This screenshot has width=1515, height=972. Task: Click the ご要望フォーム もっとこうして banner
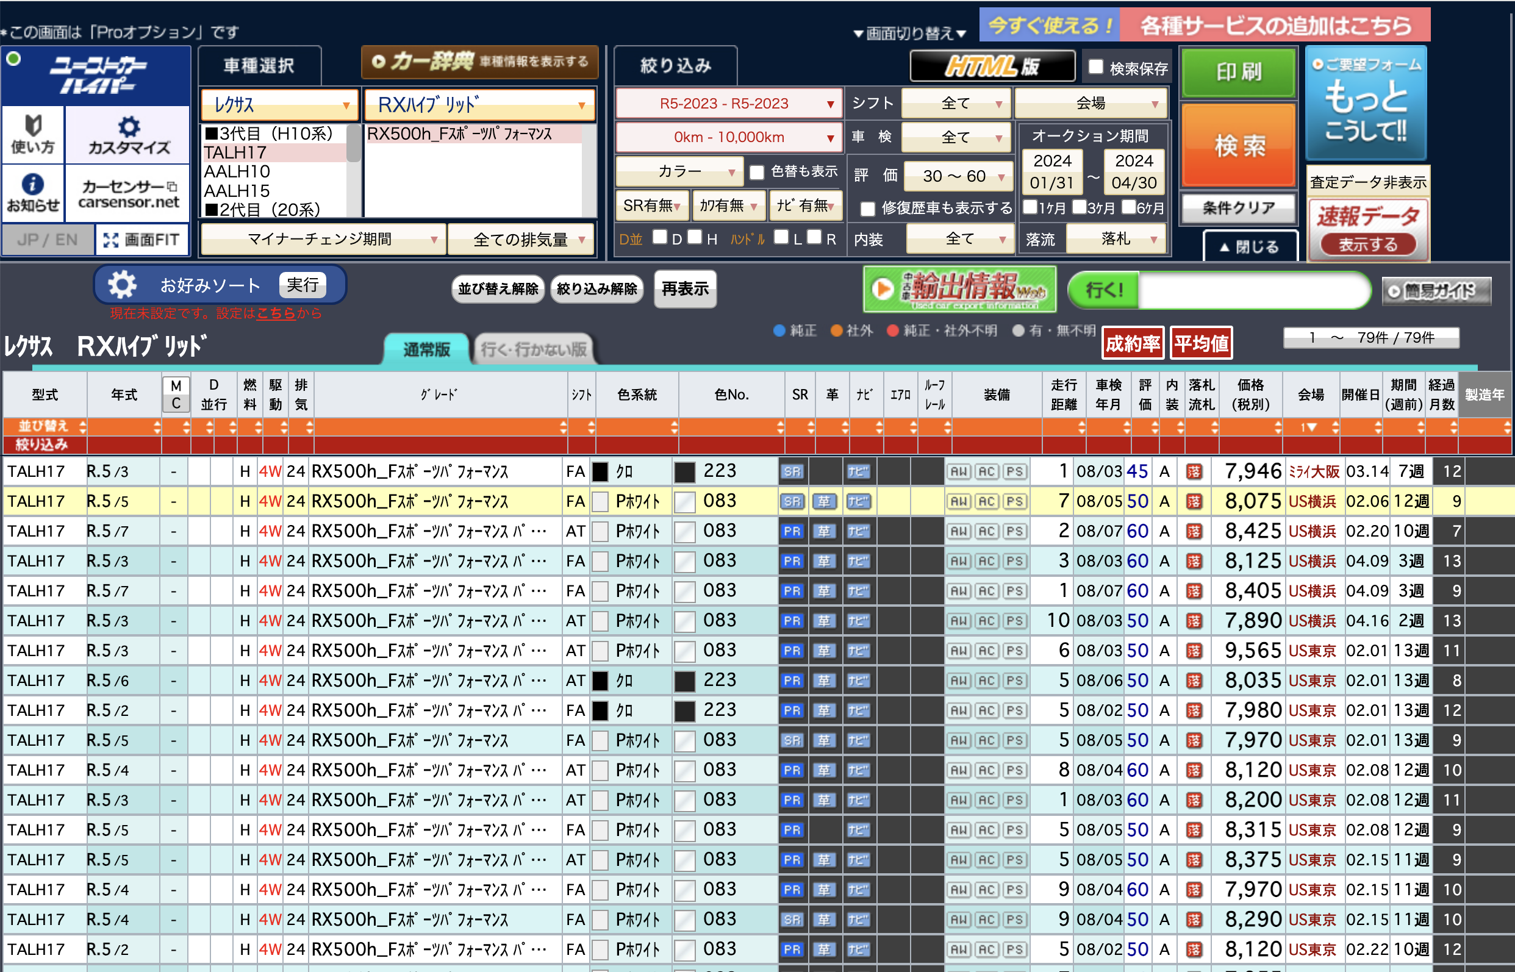tap(1366, 103)
